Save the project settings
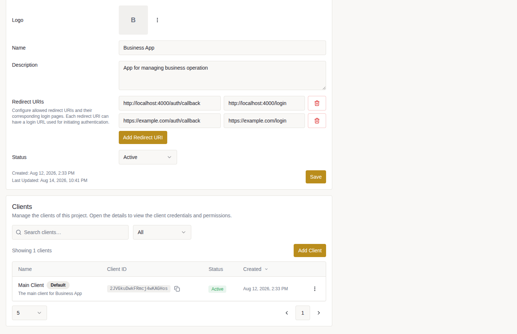This screenshot has width=517, height=334. click(x=316, y=177)
